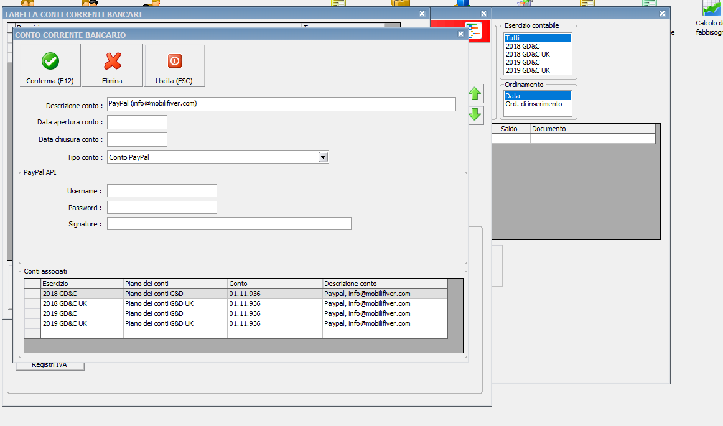Click the green up arrow icon

tap(475, 94)
